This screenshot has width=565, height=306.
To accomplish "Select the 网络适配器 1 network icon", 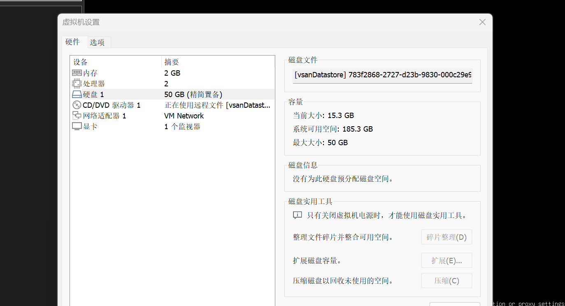I will [77, 116].
